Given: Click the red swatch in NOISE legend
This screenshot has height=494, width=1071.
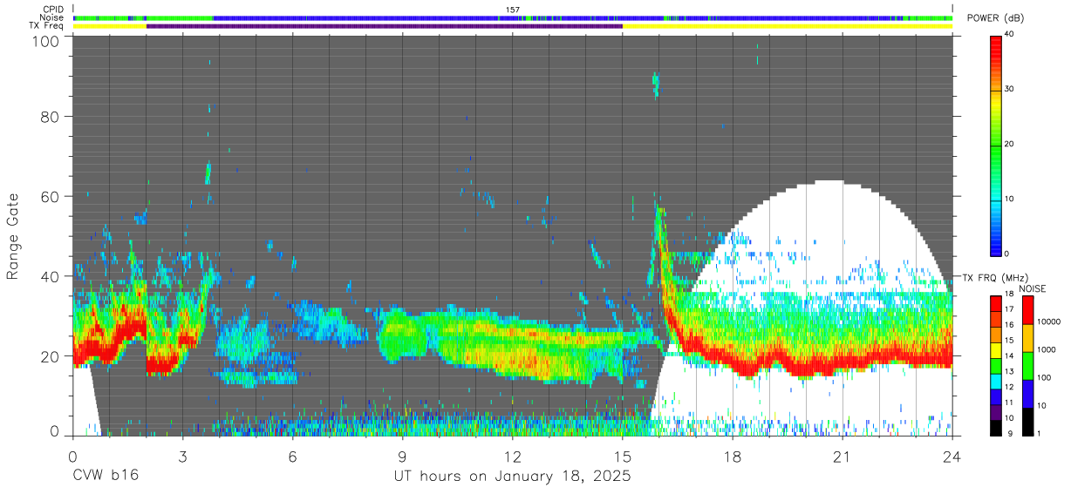Looking at the screenshot, I should point(1028,310).
